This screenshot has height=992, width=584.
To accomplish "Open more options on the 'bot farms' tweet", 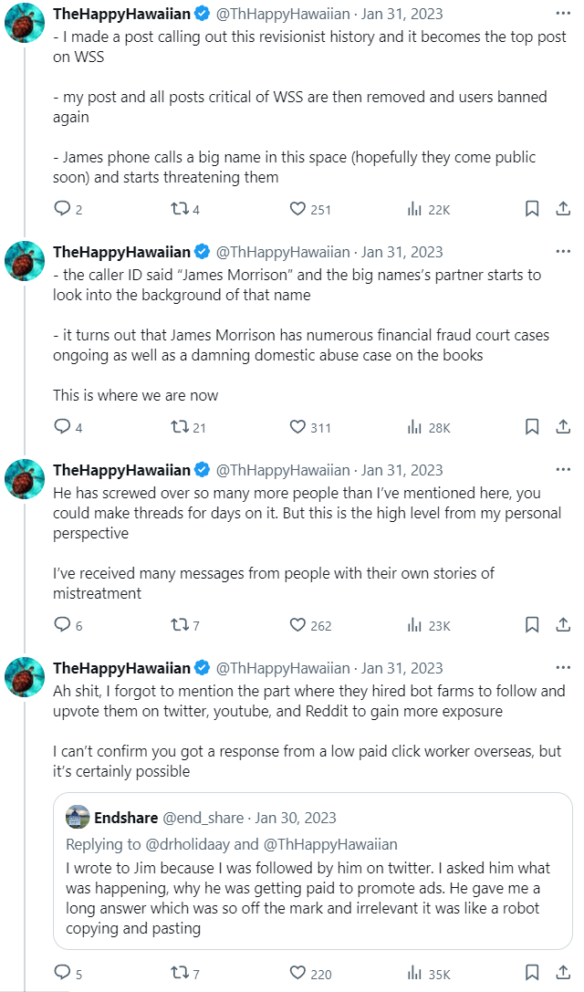I will (x=563, y=668).
